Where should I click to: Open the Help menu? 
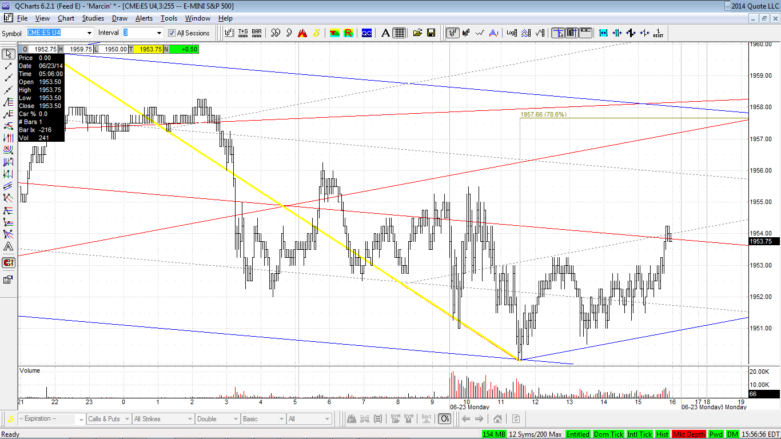tap(225, 18)
